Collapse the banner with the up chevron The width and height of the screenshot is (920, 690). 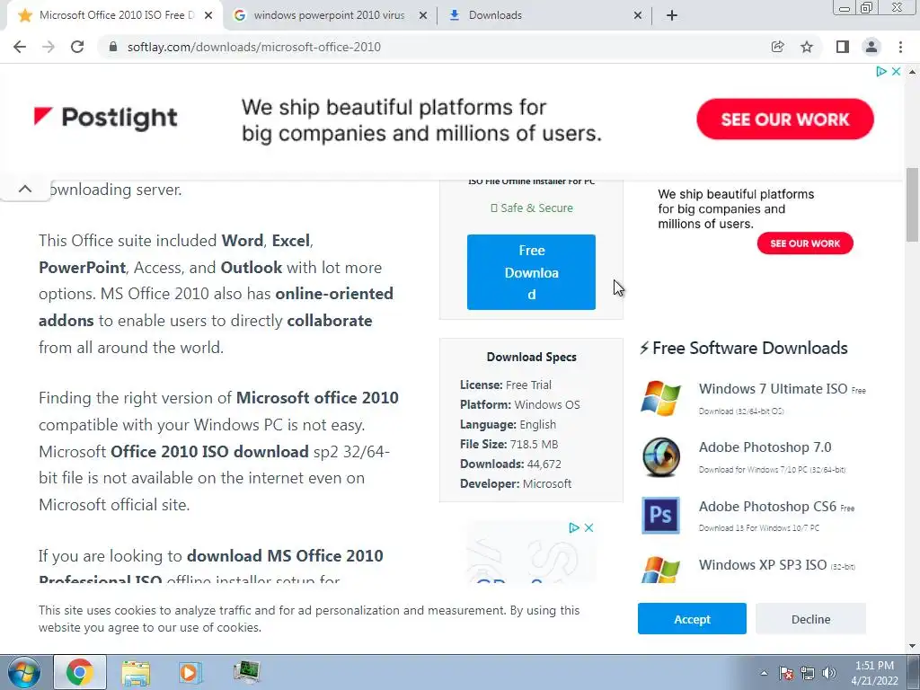(x=24, y=189)
